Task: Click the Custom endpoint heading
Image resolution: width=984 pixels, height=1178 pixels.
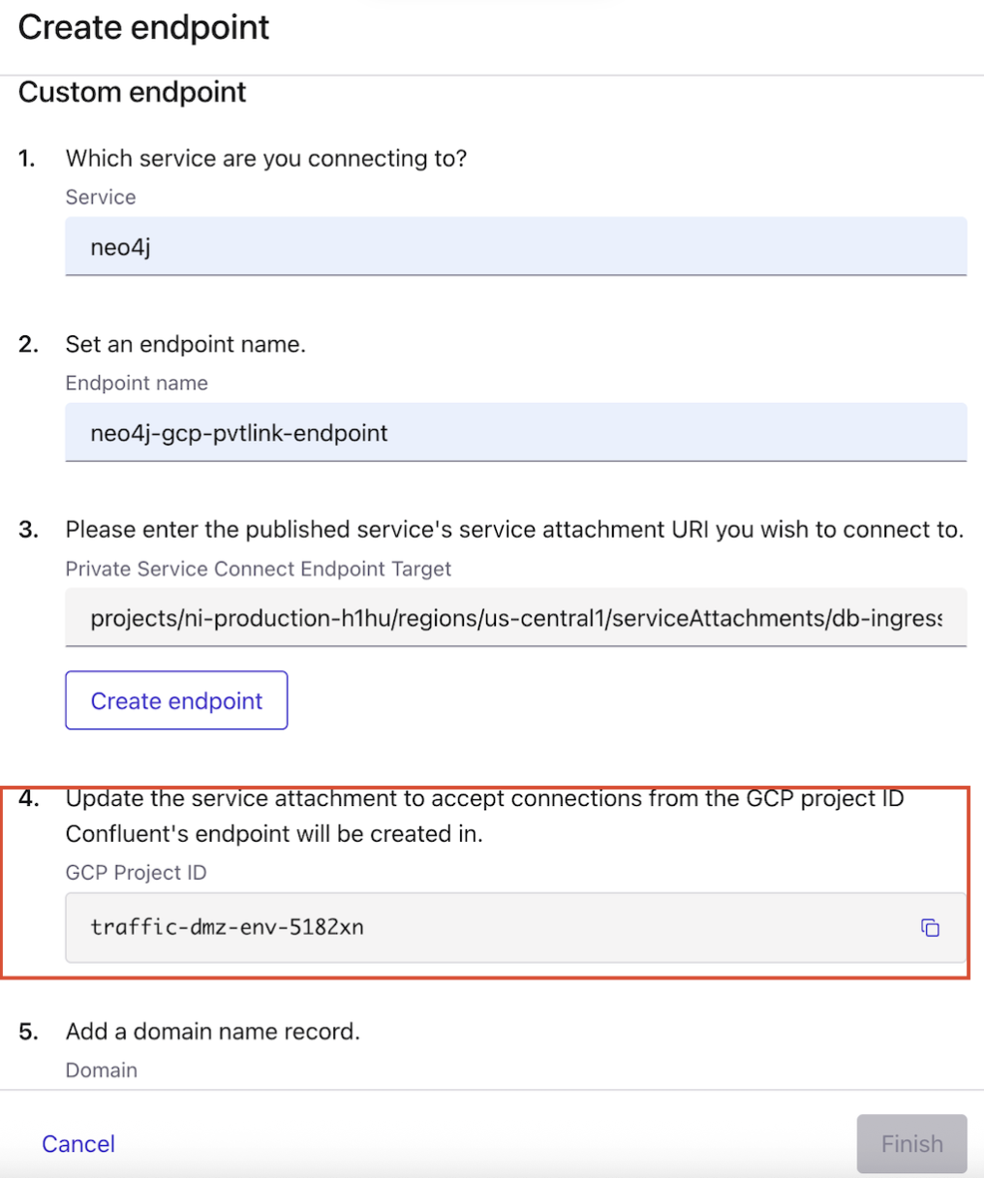Action: (x=131, y=92)
